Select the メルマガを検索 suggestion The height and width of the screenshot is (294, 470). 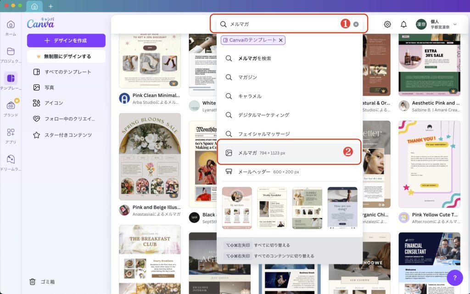click(289, 58)
